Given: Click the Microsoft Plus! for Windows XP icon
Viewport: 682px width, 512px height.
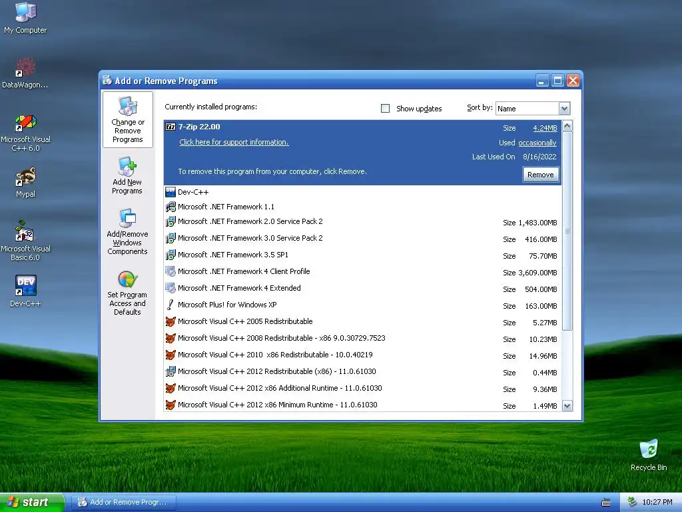Looking at the screenshot, I should coord(170,305).
